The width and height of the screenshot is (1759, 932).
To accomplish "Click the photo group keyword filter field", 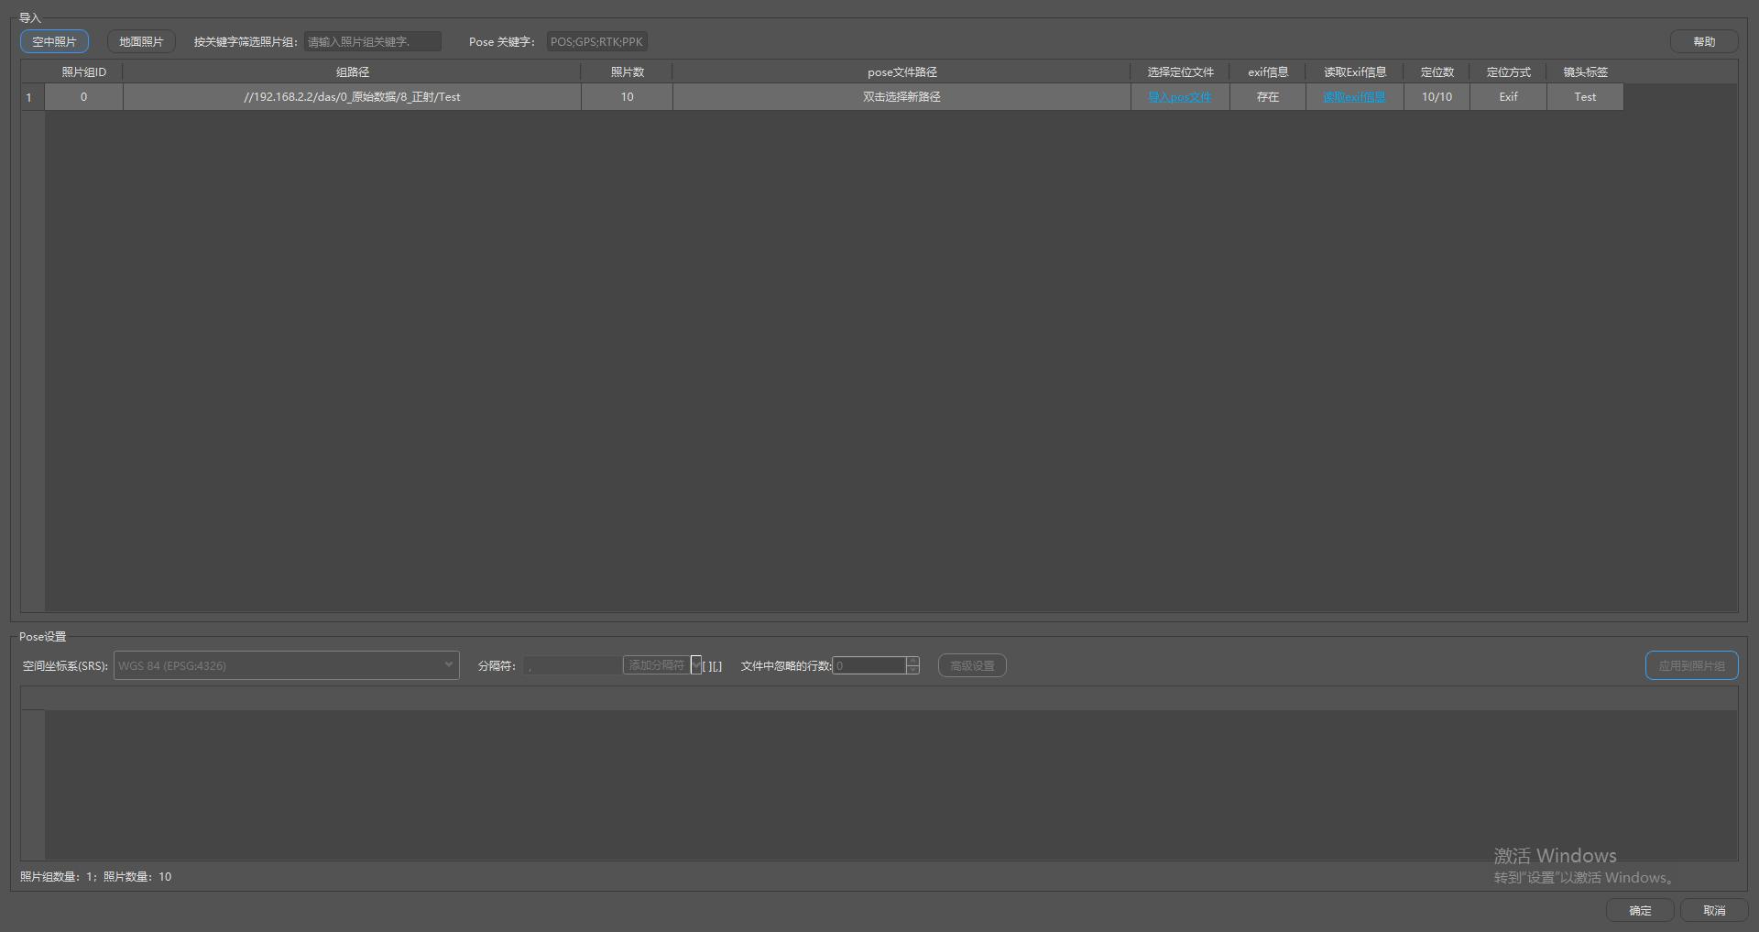I will click(x=372, y=41).
